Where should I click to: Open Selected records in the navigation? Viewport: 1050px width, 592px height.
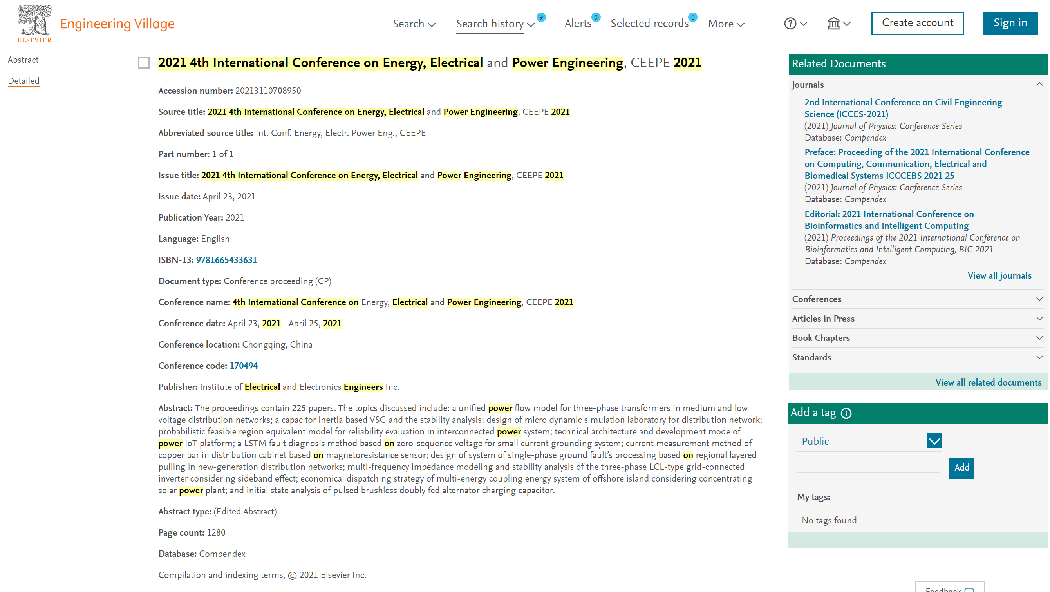point(649,24)
